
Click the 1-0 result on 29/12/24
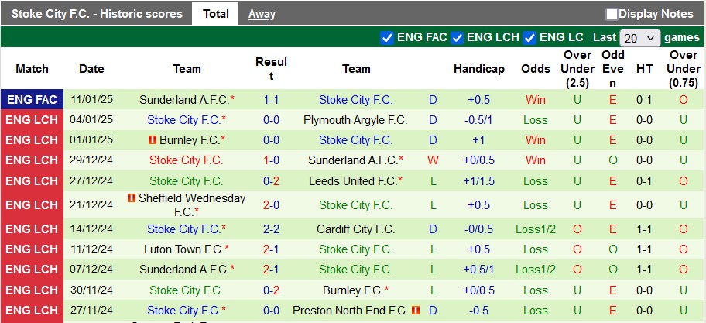[271, 160]
